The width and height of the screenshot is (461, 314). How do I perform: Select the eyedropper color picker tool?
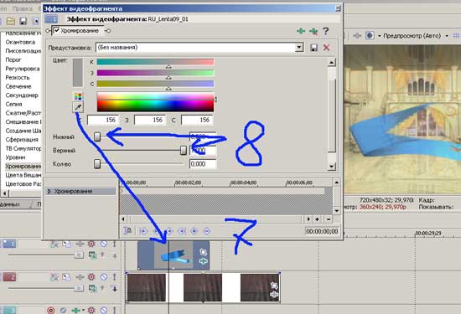click(x=78, y=107)
